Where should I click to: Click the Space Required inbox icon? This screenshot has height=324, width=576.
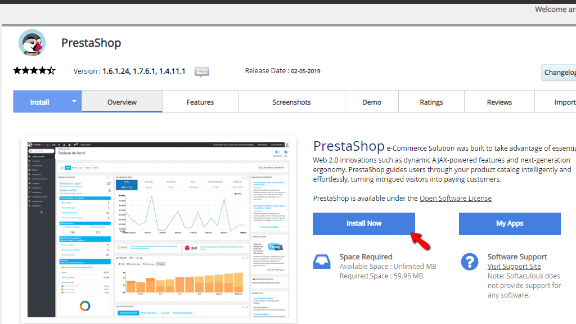click(x=321, y=262)
